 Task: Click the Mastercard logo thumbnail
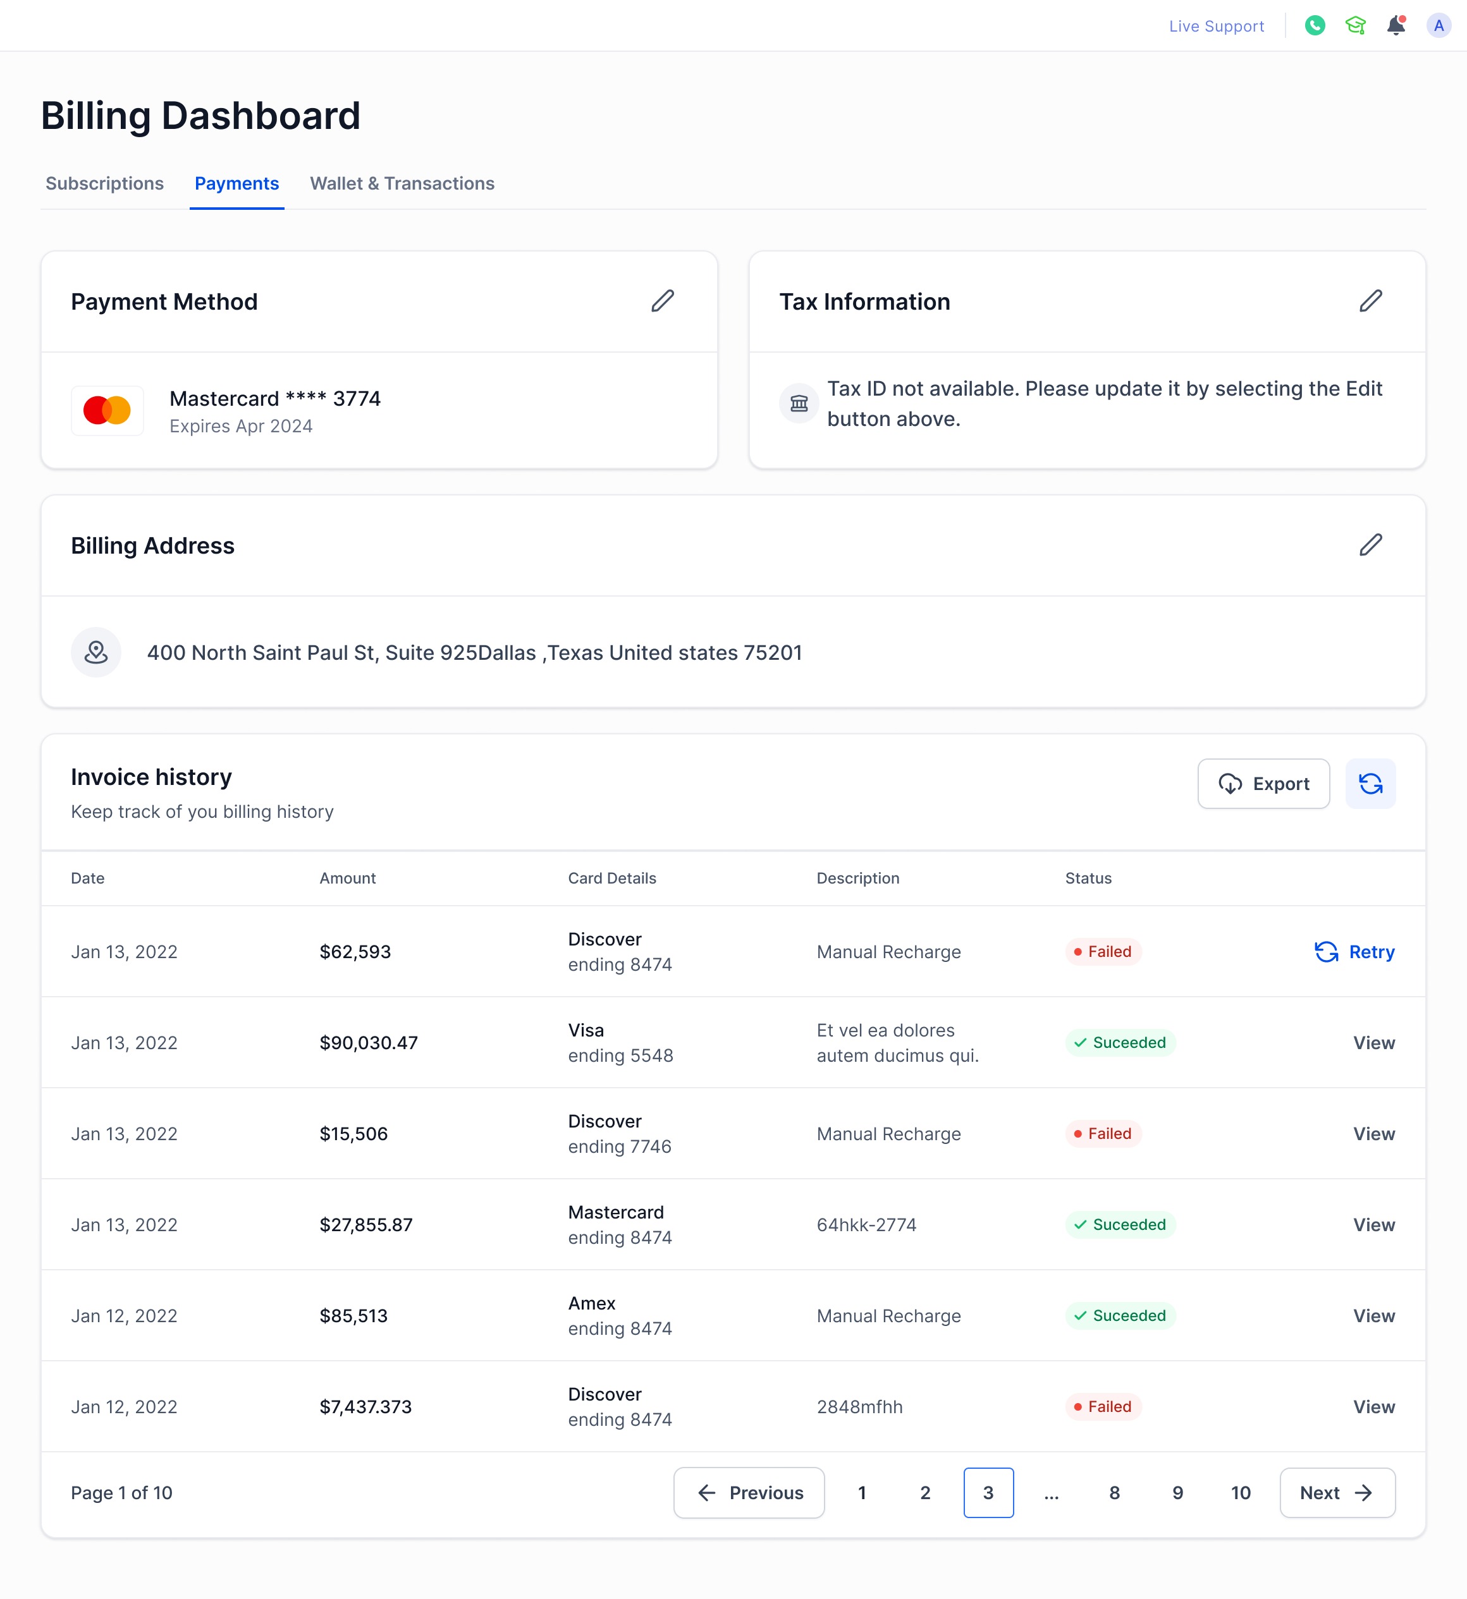click(107, 410)
